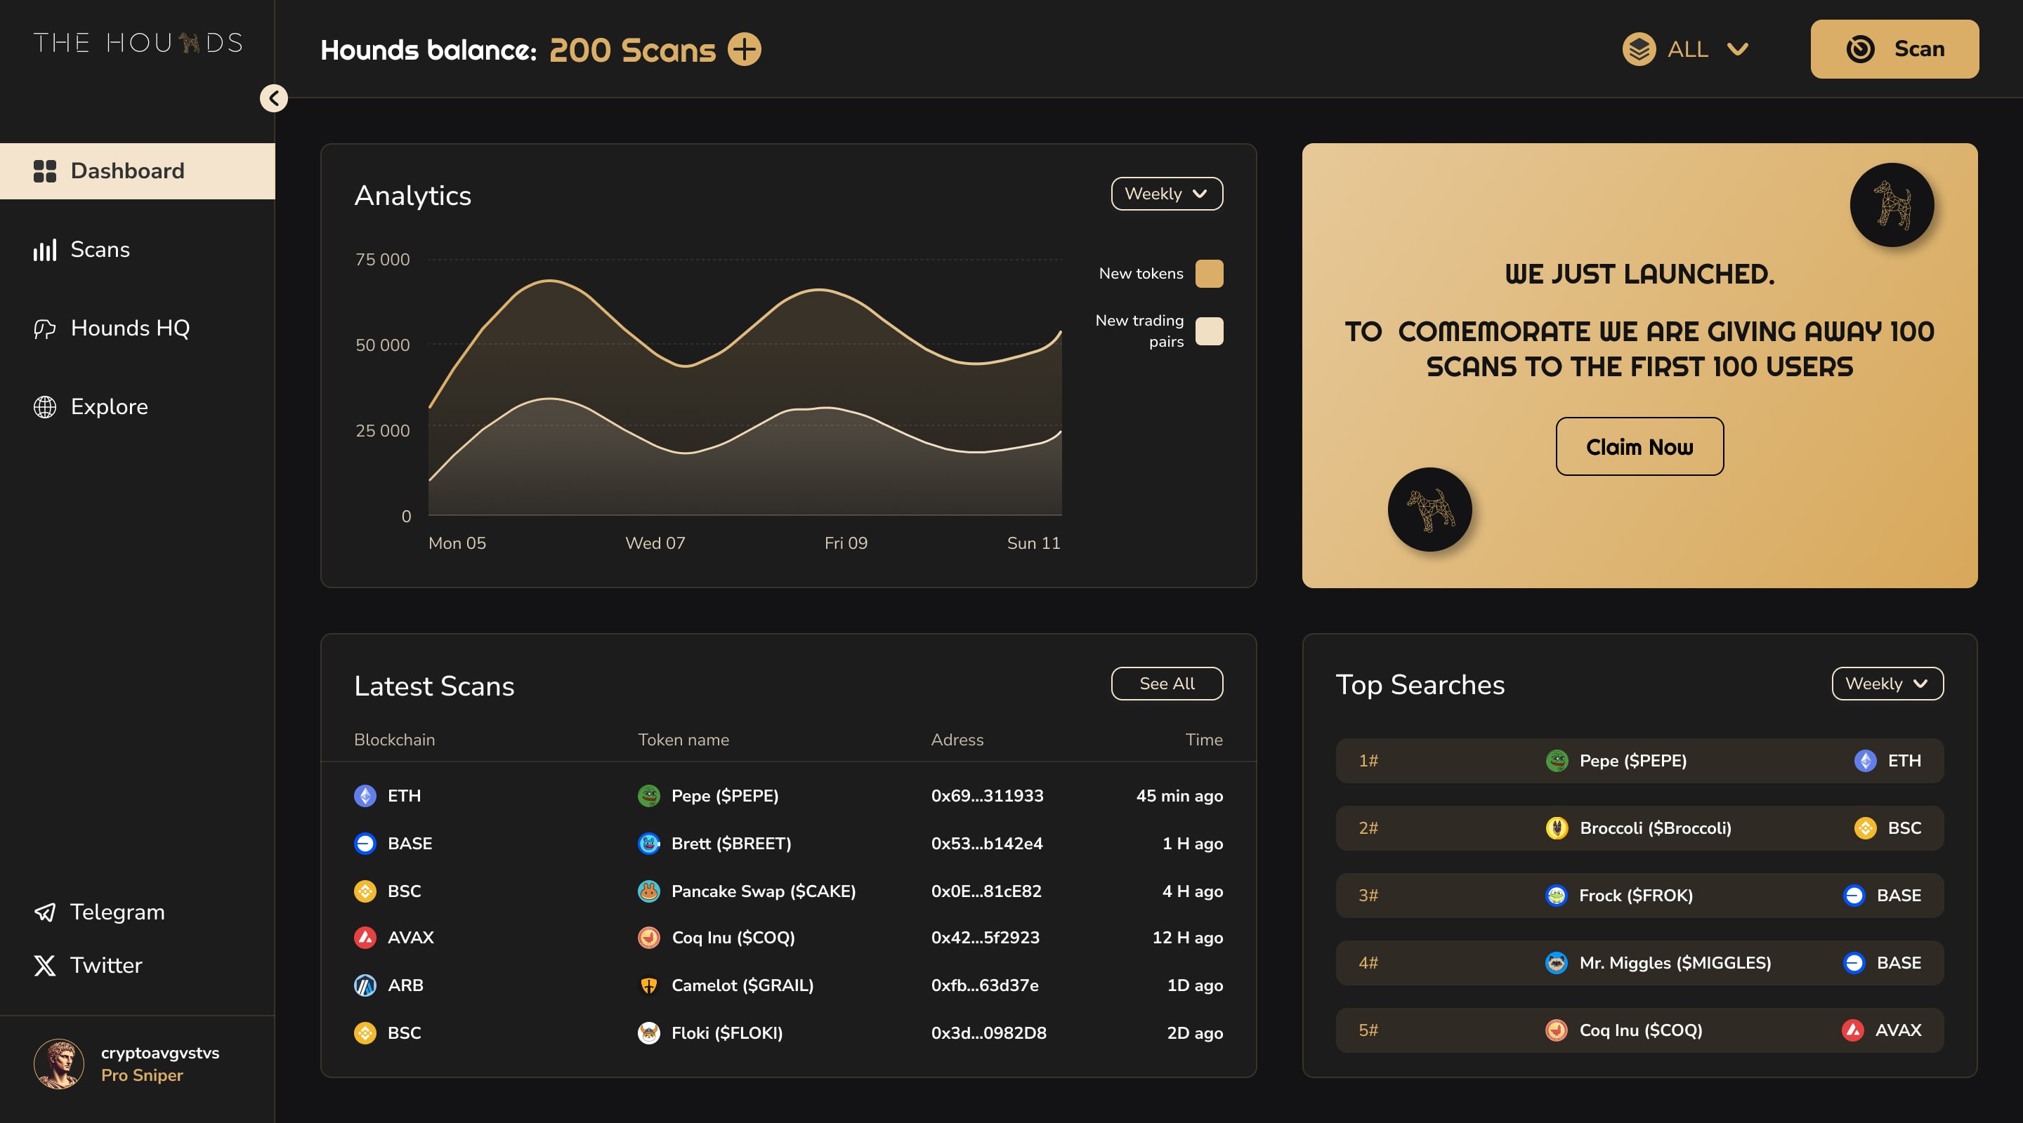
Task: Click address 0x53...b142e4
Action: pyautogui.click(x=987, y=844)
